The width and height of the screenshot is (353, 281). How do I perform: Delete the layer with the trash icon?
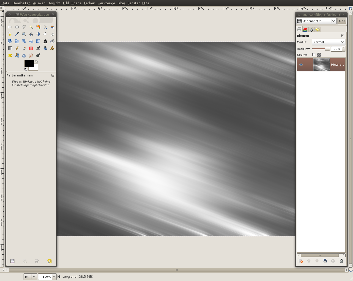341,261
